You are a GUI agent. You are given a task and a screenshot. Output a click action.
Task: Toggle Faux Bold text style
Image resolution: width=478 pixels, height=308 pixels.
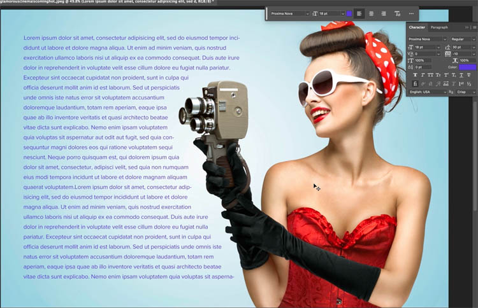tap(415, 75)
